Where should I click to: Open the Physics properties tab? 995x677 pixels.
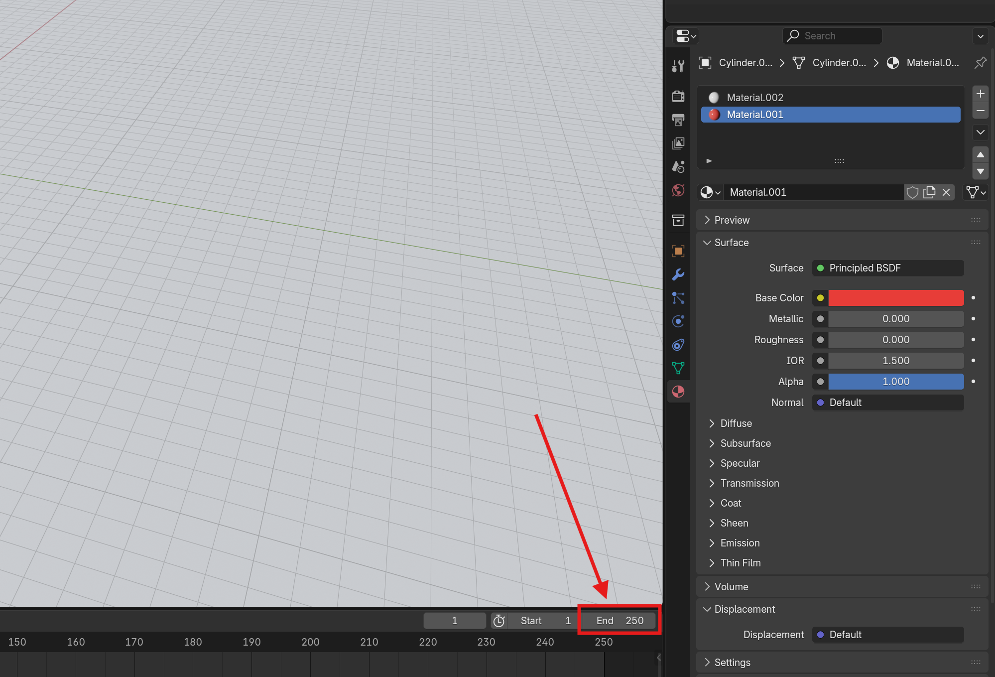coord(678,321)
